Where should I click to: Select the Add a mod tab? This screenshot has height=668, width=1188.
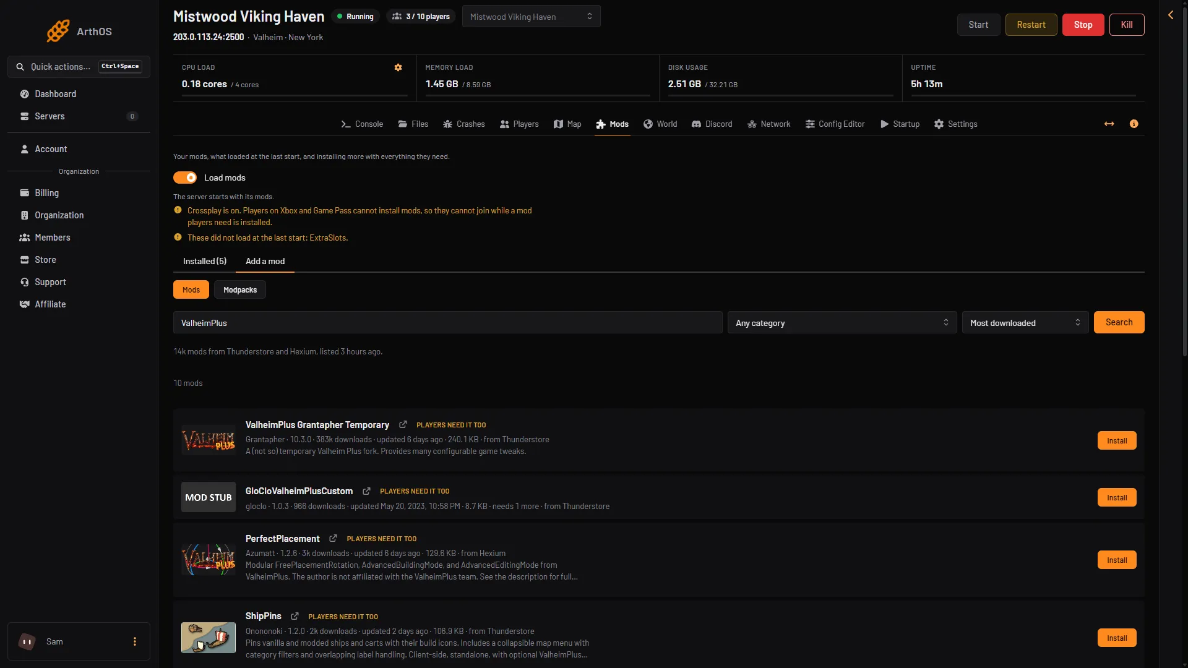(265, 262)
